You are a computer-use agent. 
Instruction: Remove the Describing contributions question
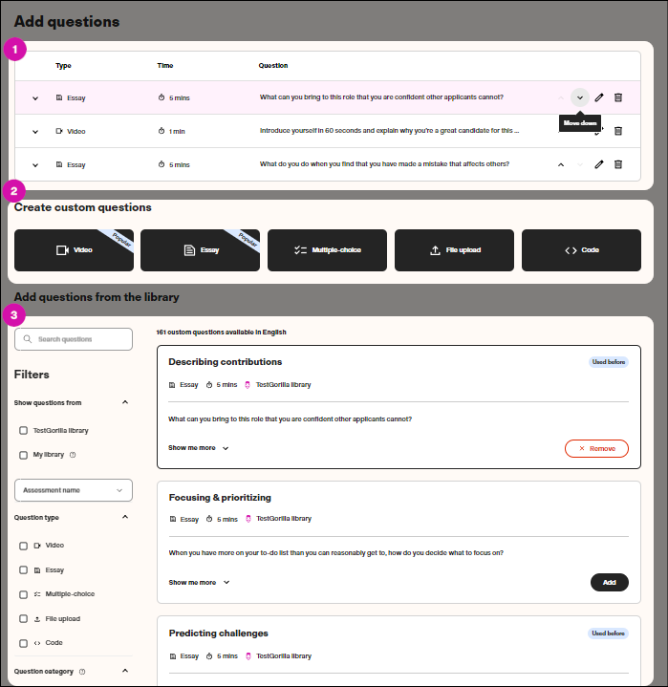[596, 448]
